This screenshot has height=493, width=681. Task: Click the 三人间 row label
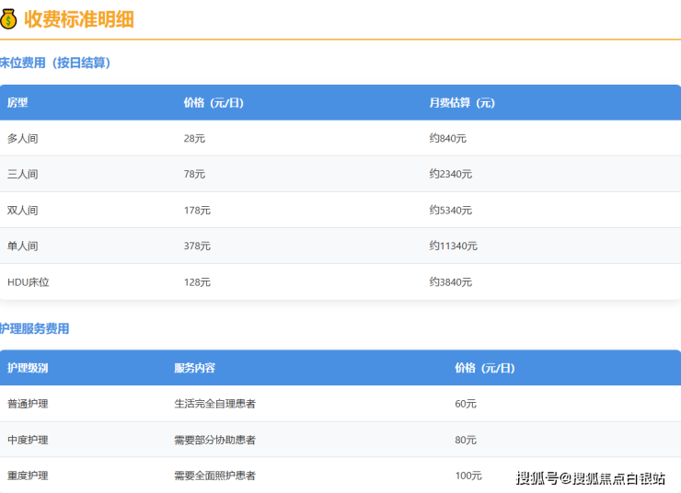point(22,174)
